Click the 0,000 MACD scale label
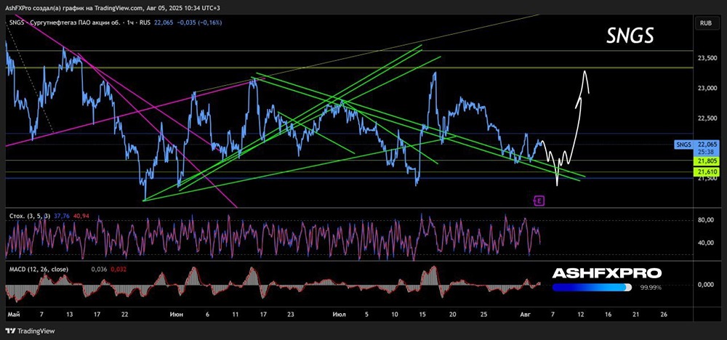 coord(707,285)
